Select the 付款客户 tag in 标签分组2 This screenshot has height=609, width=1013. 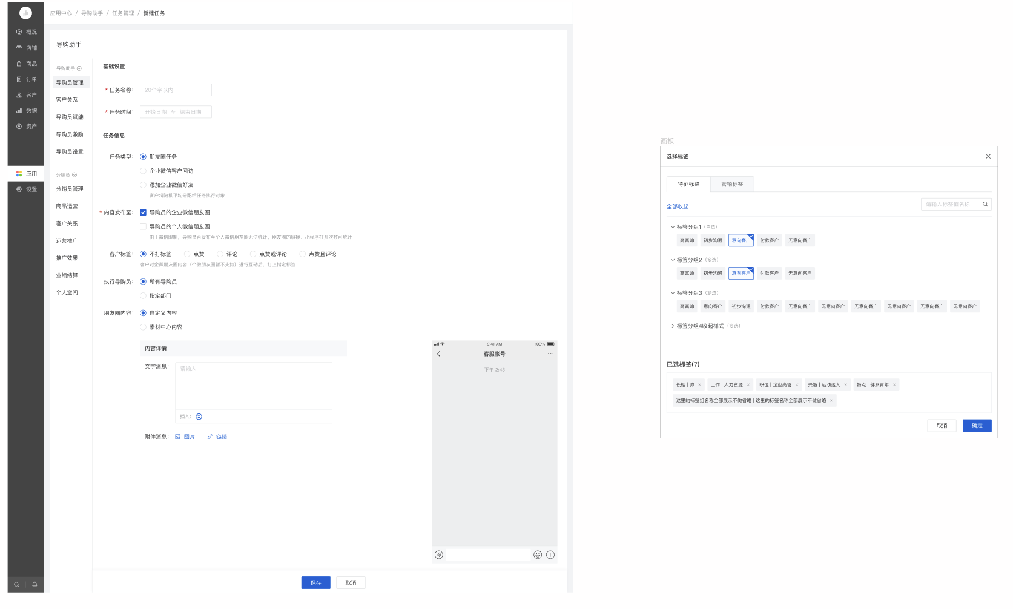coord(769,274)
